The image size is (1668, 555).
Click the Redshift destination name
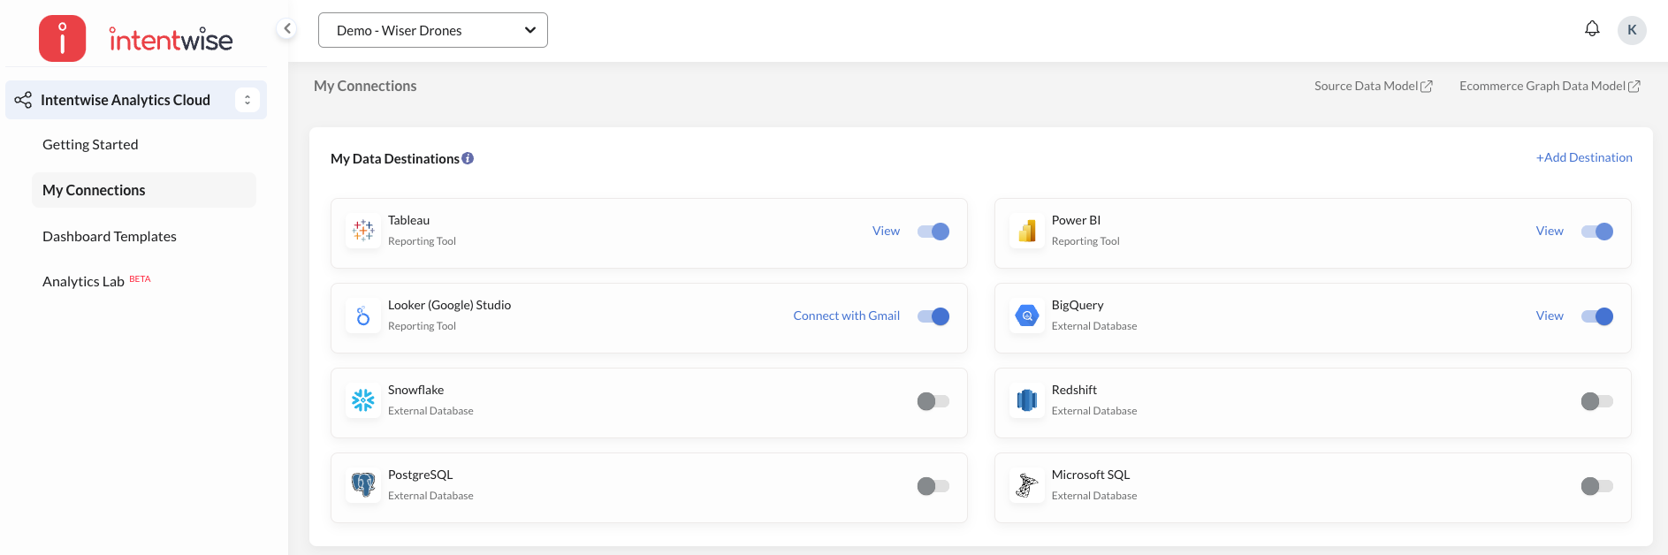tap(1074, 390)
